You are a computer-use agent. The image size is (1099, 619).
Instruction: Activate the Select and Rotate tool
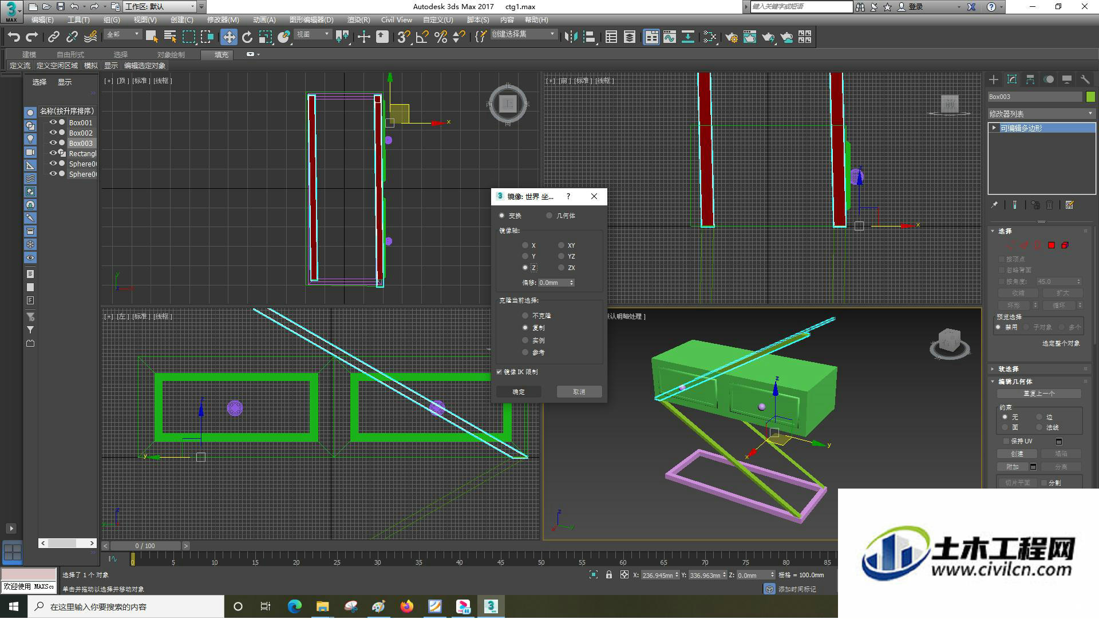(247, 37)
